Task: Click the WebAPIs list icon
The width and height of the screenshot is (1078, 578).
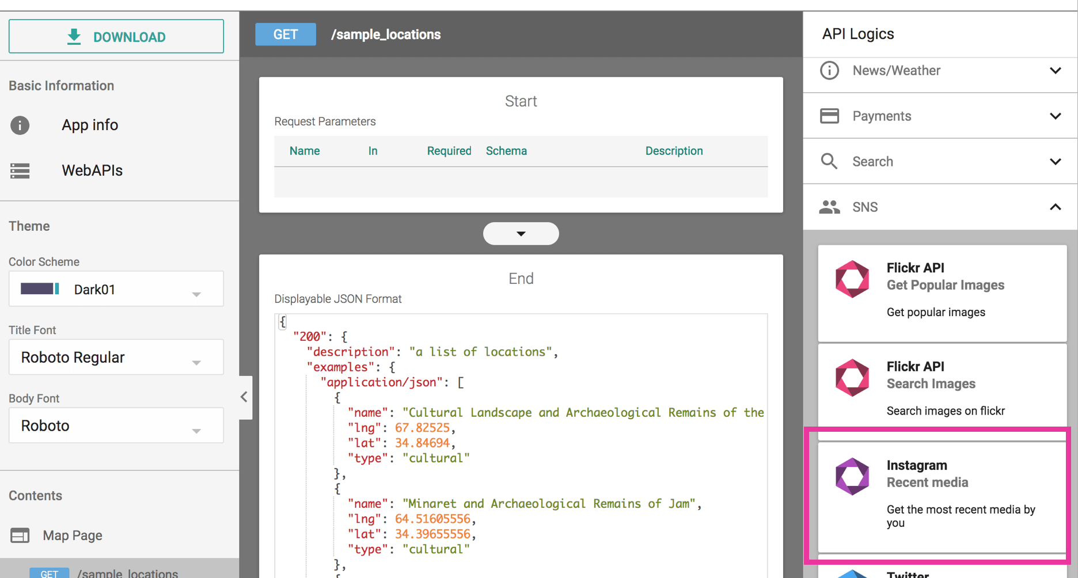Action: (20, 170)
